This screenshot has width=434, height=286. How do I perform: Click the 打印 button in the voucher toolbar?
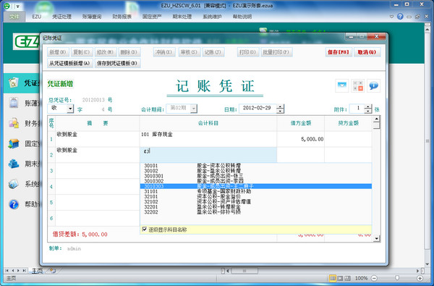pyautogui.click(x=247, y=52)
